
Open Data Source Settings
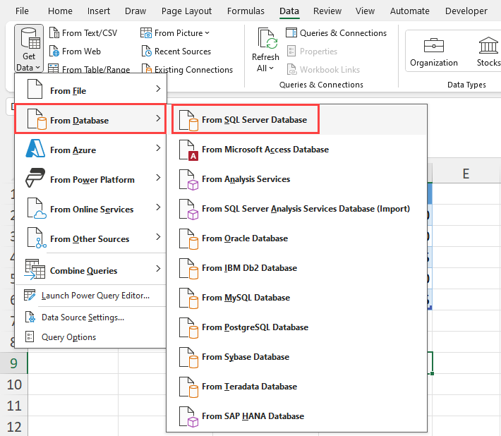[90, 317]
